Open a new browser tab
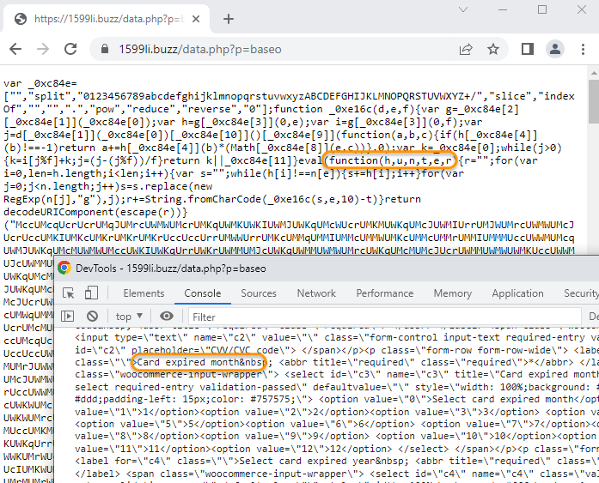Viewport: 599px width, 483px height. point(229,19)
